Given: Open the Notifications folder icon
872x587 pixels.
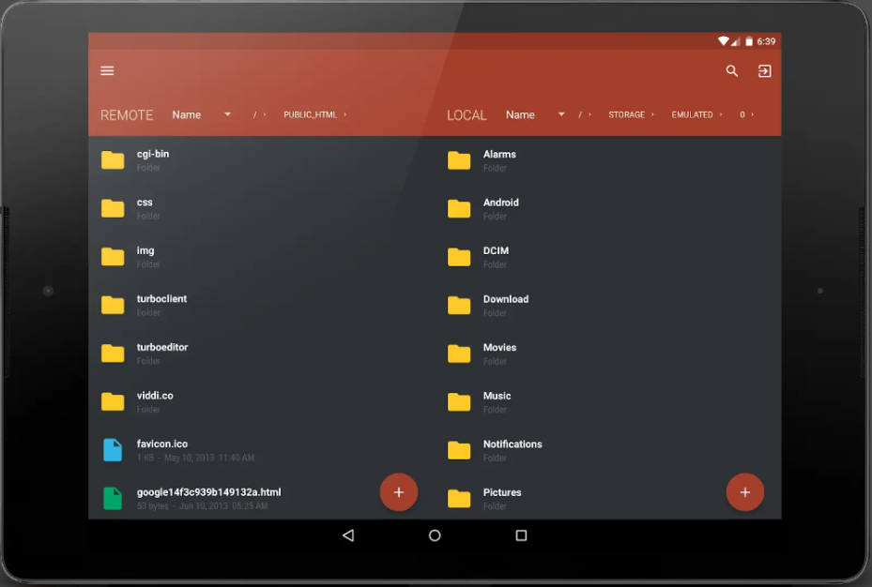Looking at the screenshot, I should click(x=459, y=450).
